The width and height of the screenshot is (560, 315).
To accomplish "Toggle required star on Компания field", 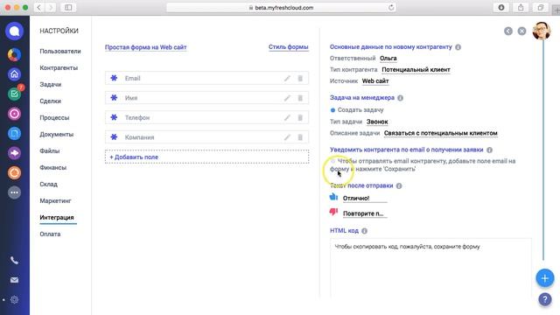I will (x=114, y=137).
